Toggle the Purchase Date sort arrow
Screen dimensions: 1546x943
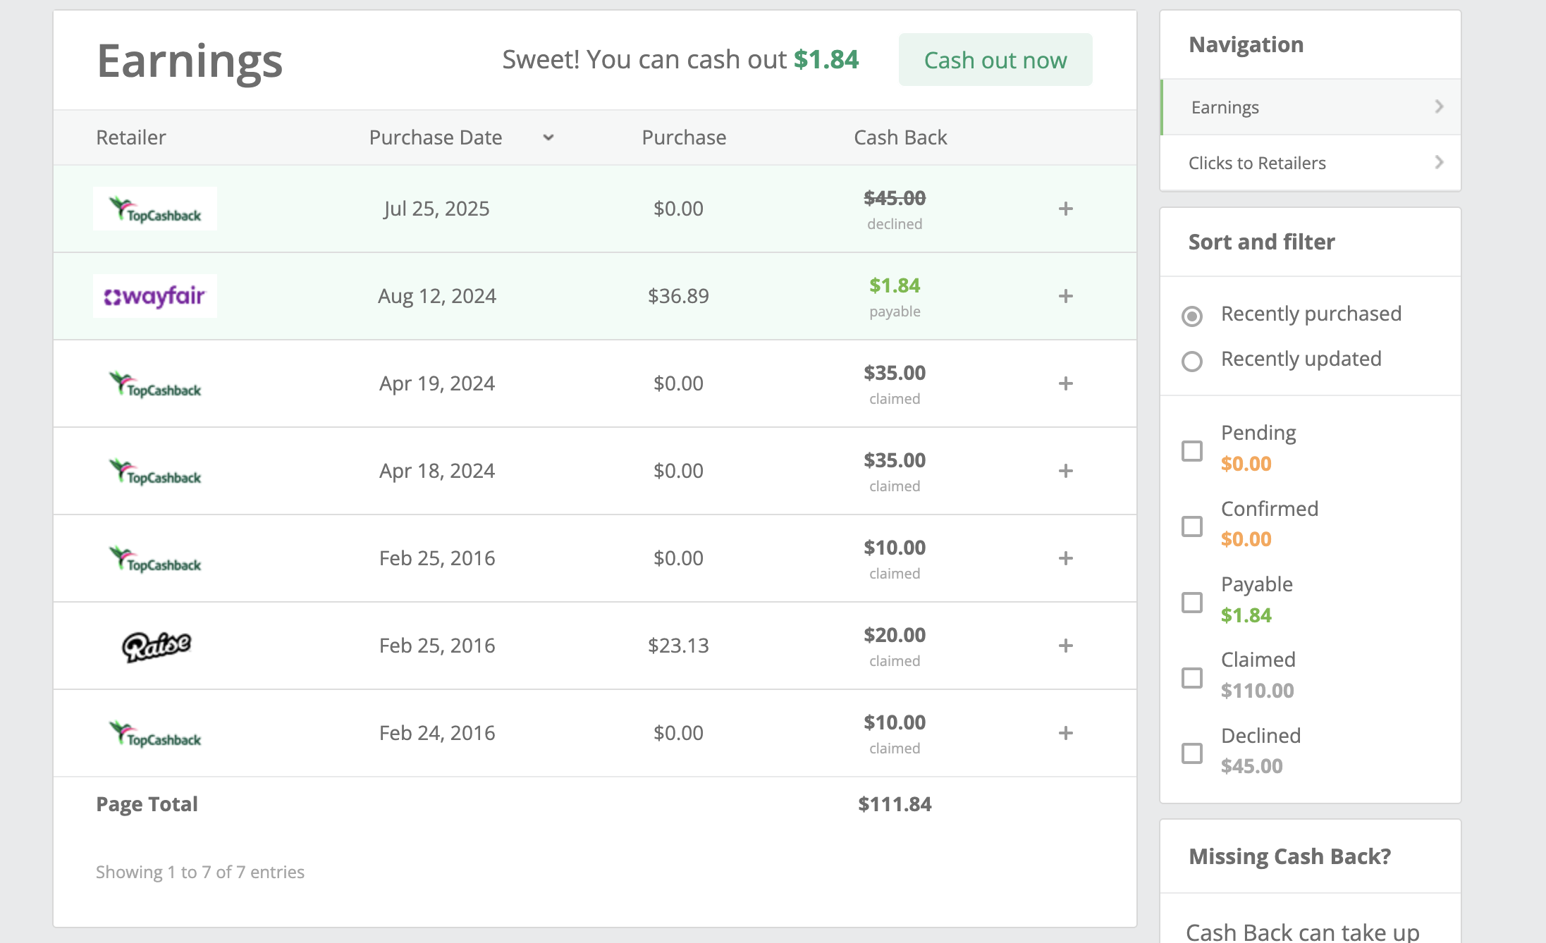tap(548, 137)
